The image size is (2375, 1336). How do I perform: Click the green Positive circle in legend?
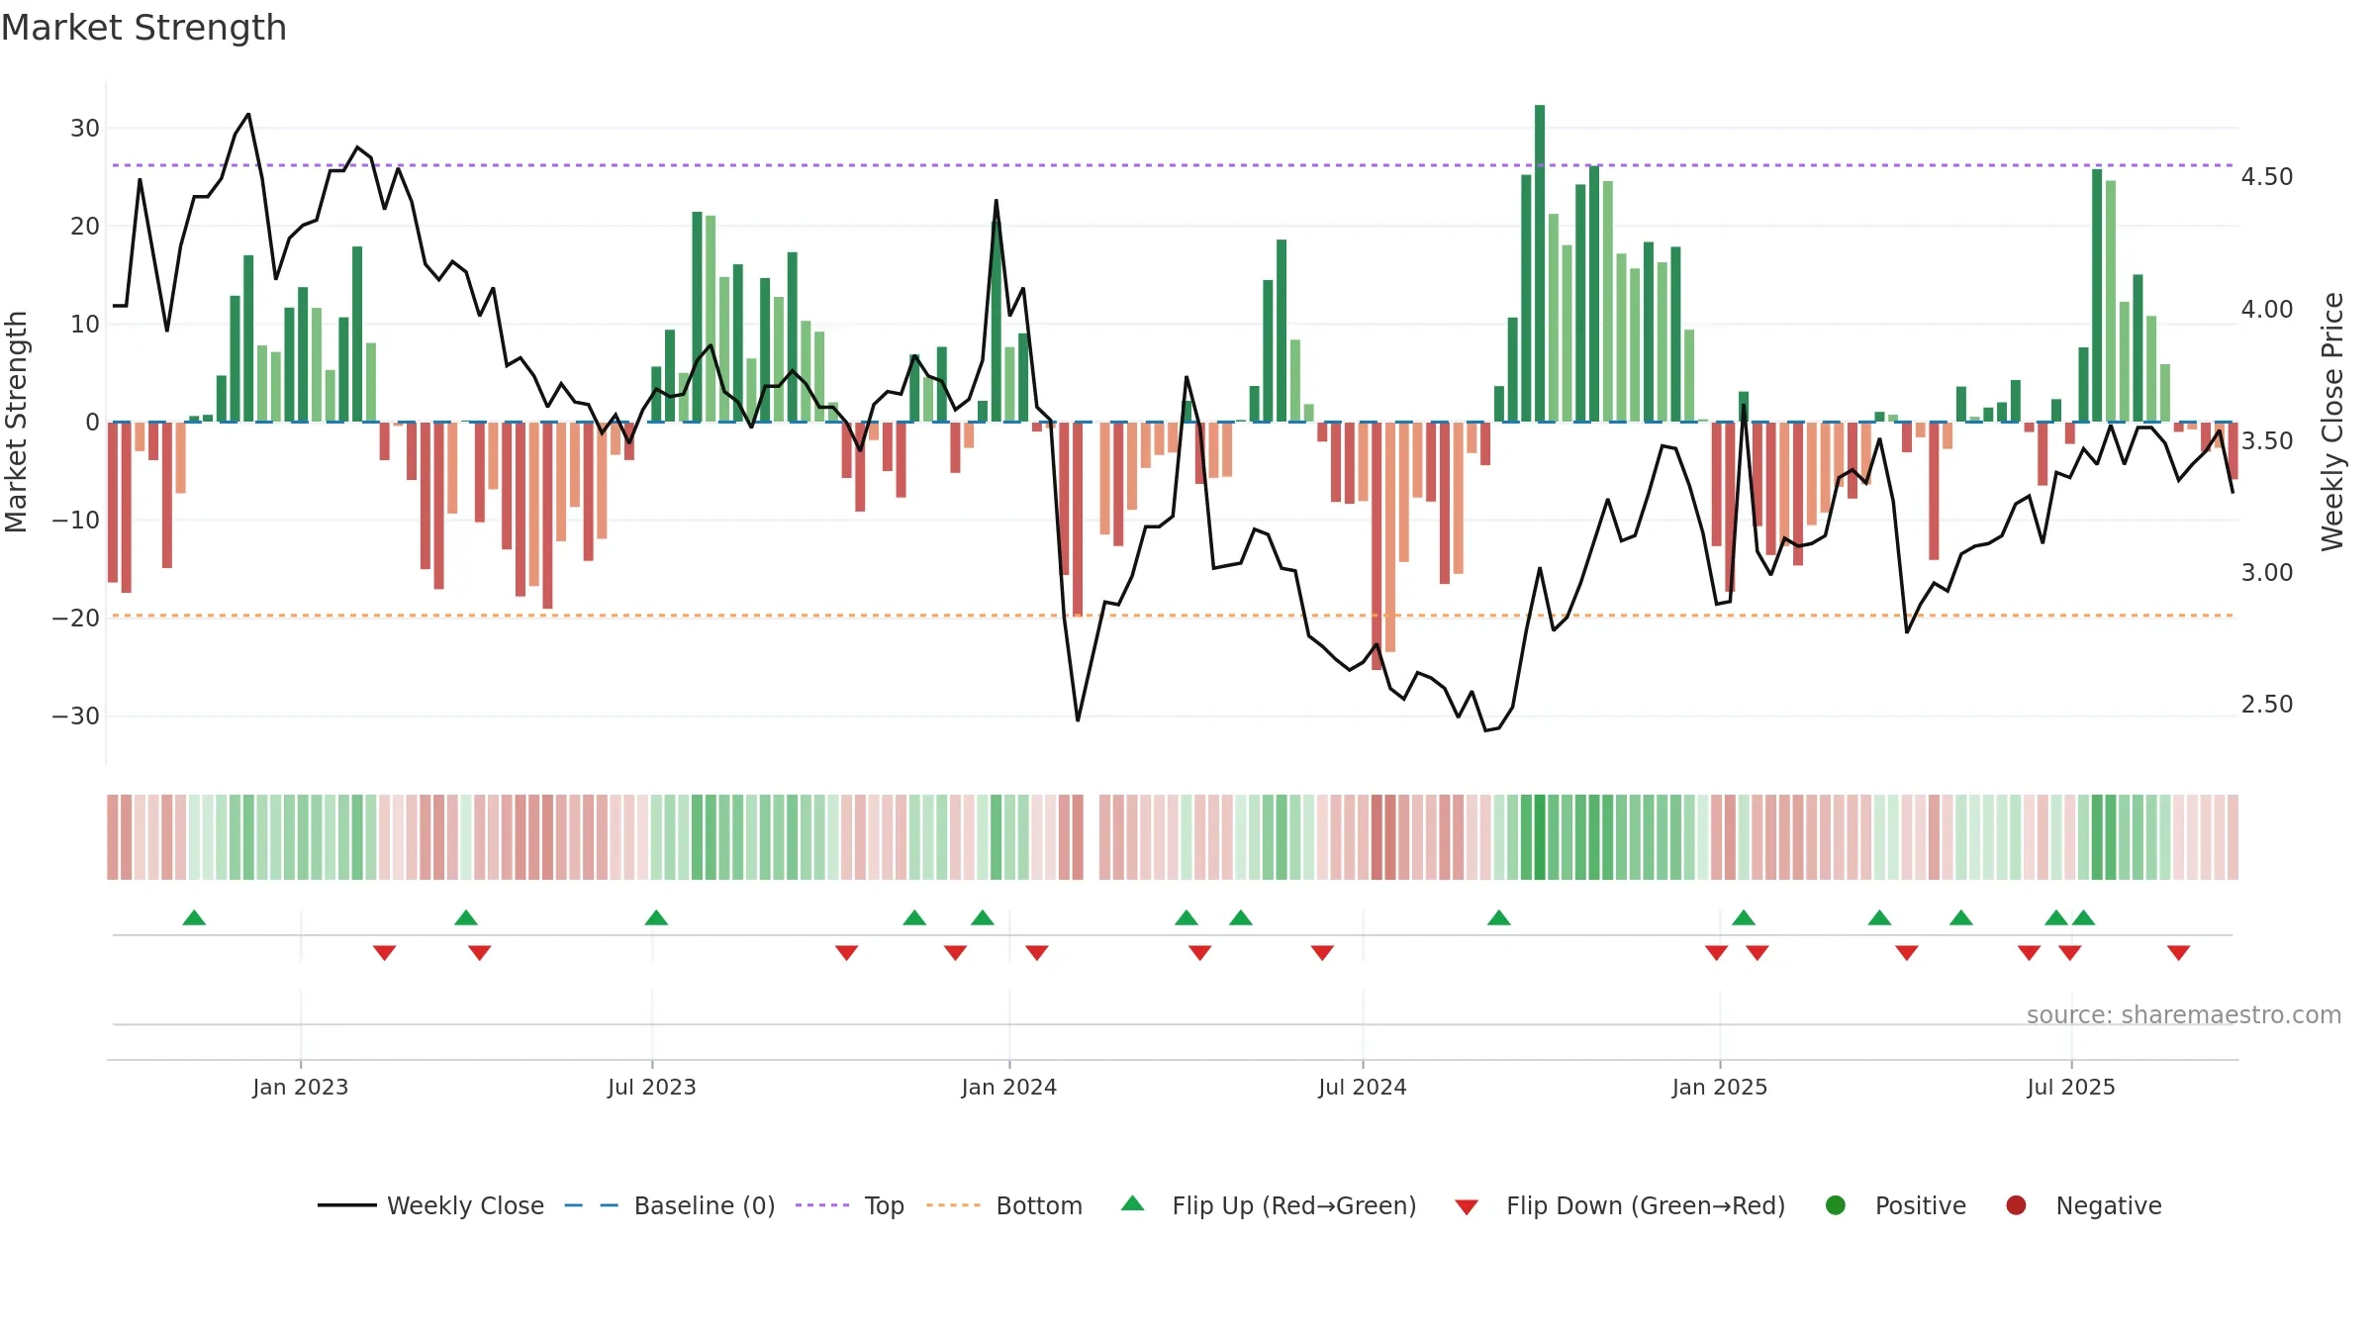click(1836, 1205)
